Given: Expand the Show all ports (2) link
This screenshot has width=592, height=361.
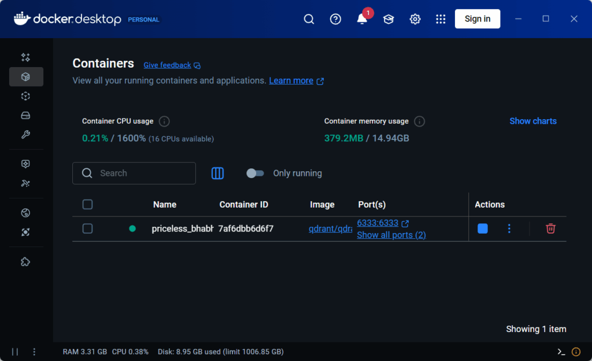Looking at the screenshot, I should click(391, 235).
